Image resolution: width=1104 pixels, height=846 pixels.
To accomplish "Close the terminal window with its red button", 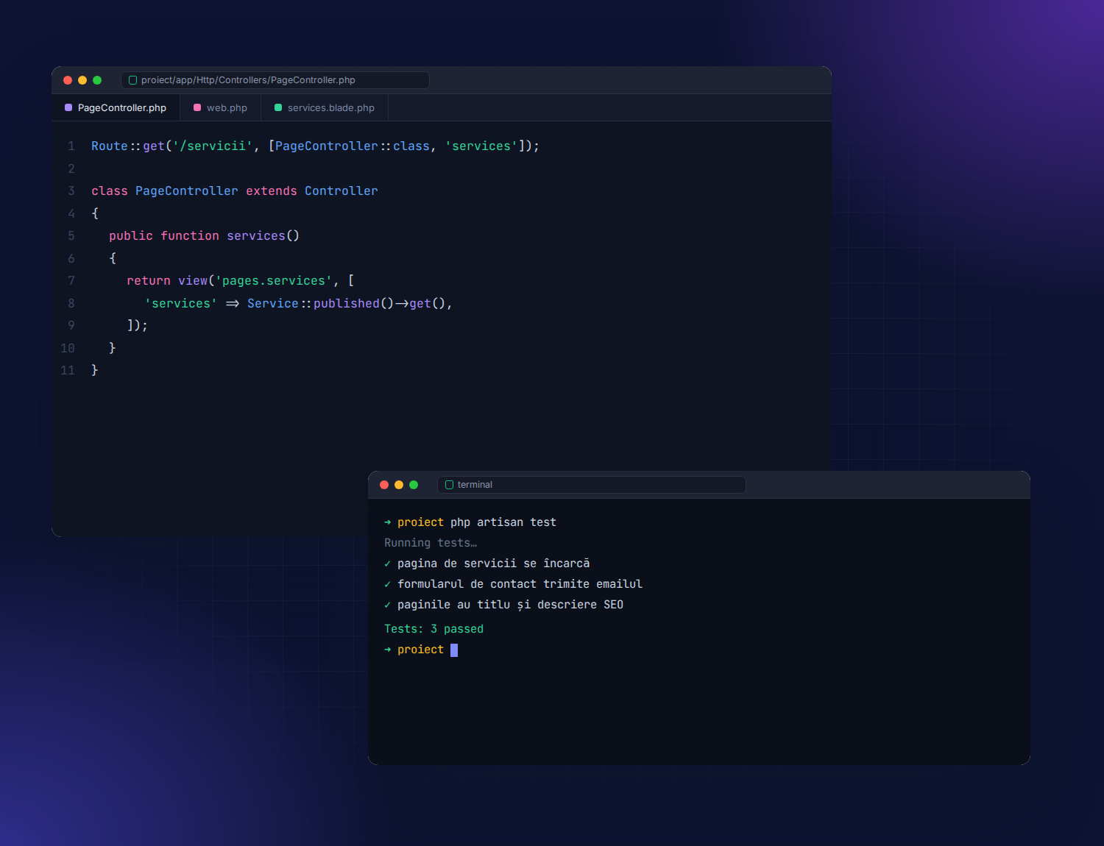I will [x=384, y=485].
